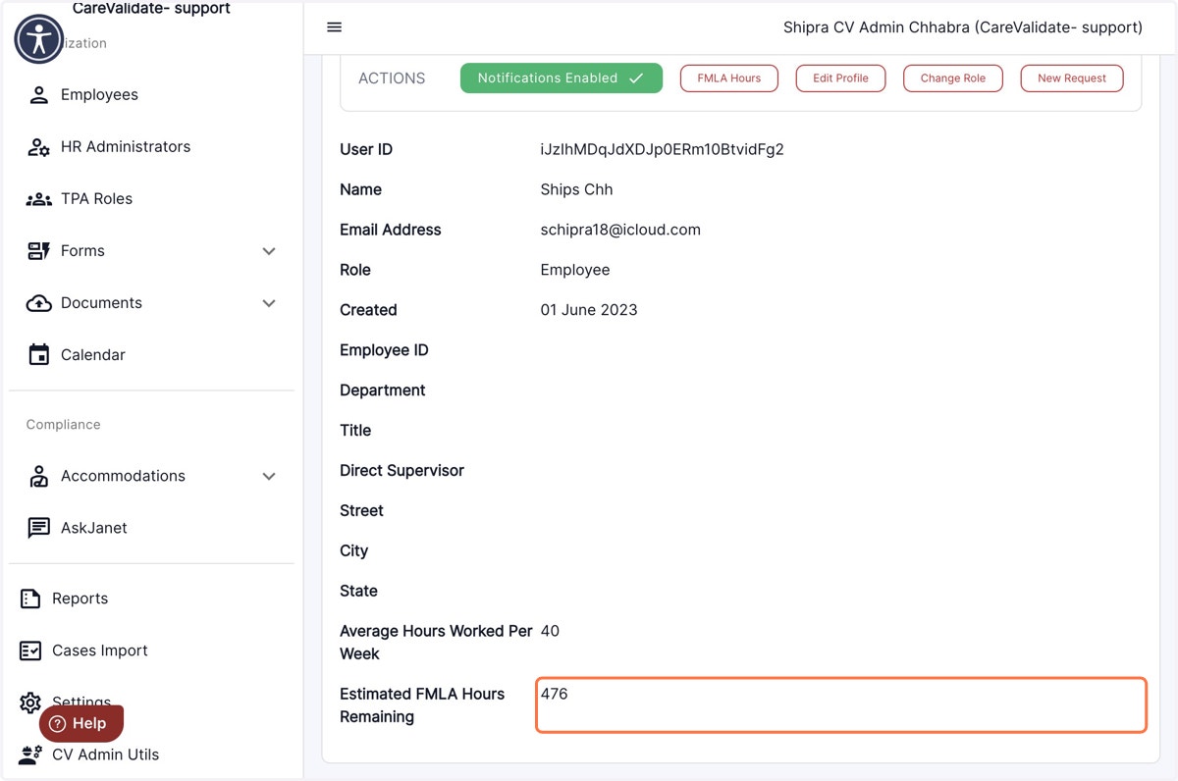Toggle Notifications Enabled button
The height and width of the screenshot is (781, 1178).
562,78
